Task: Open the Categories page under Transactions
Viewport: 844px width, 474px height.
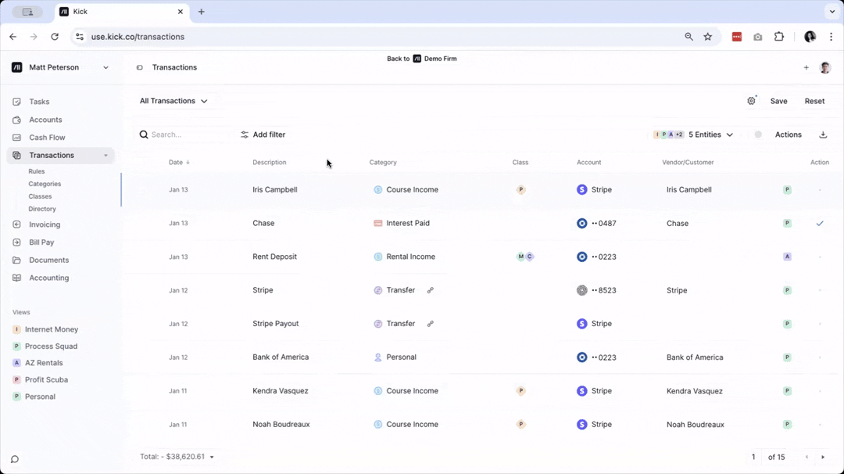Action: tap(45, 184)
